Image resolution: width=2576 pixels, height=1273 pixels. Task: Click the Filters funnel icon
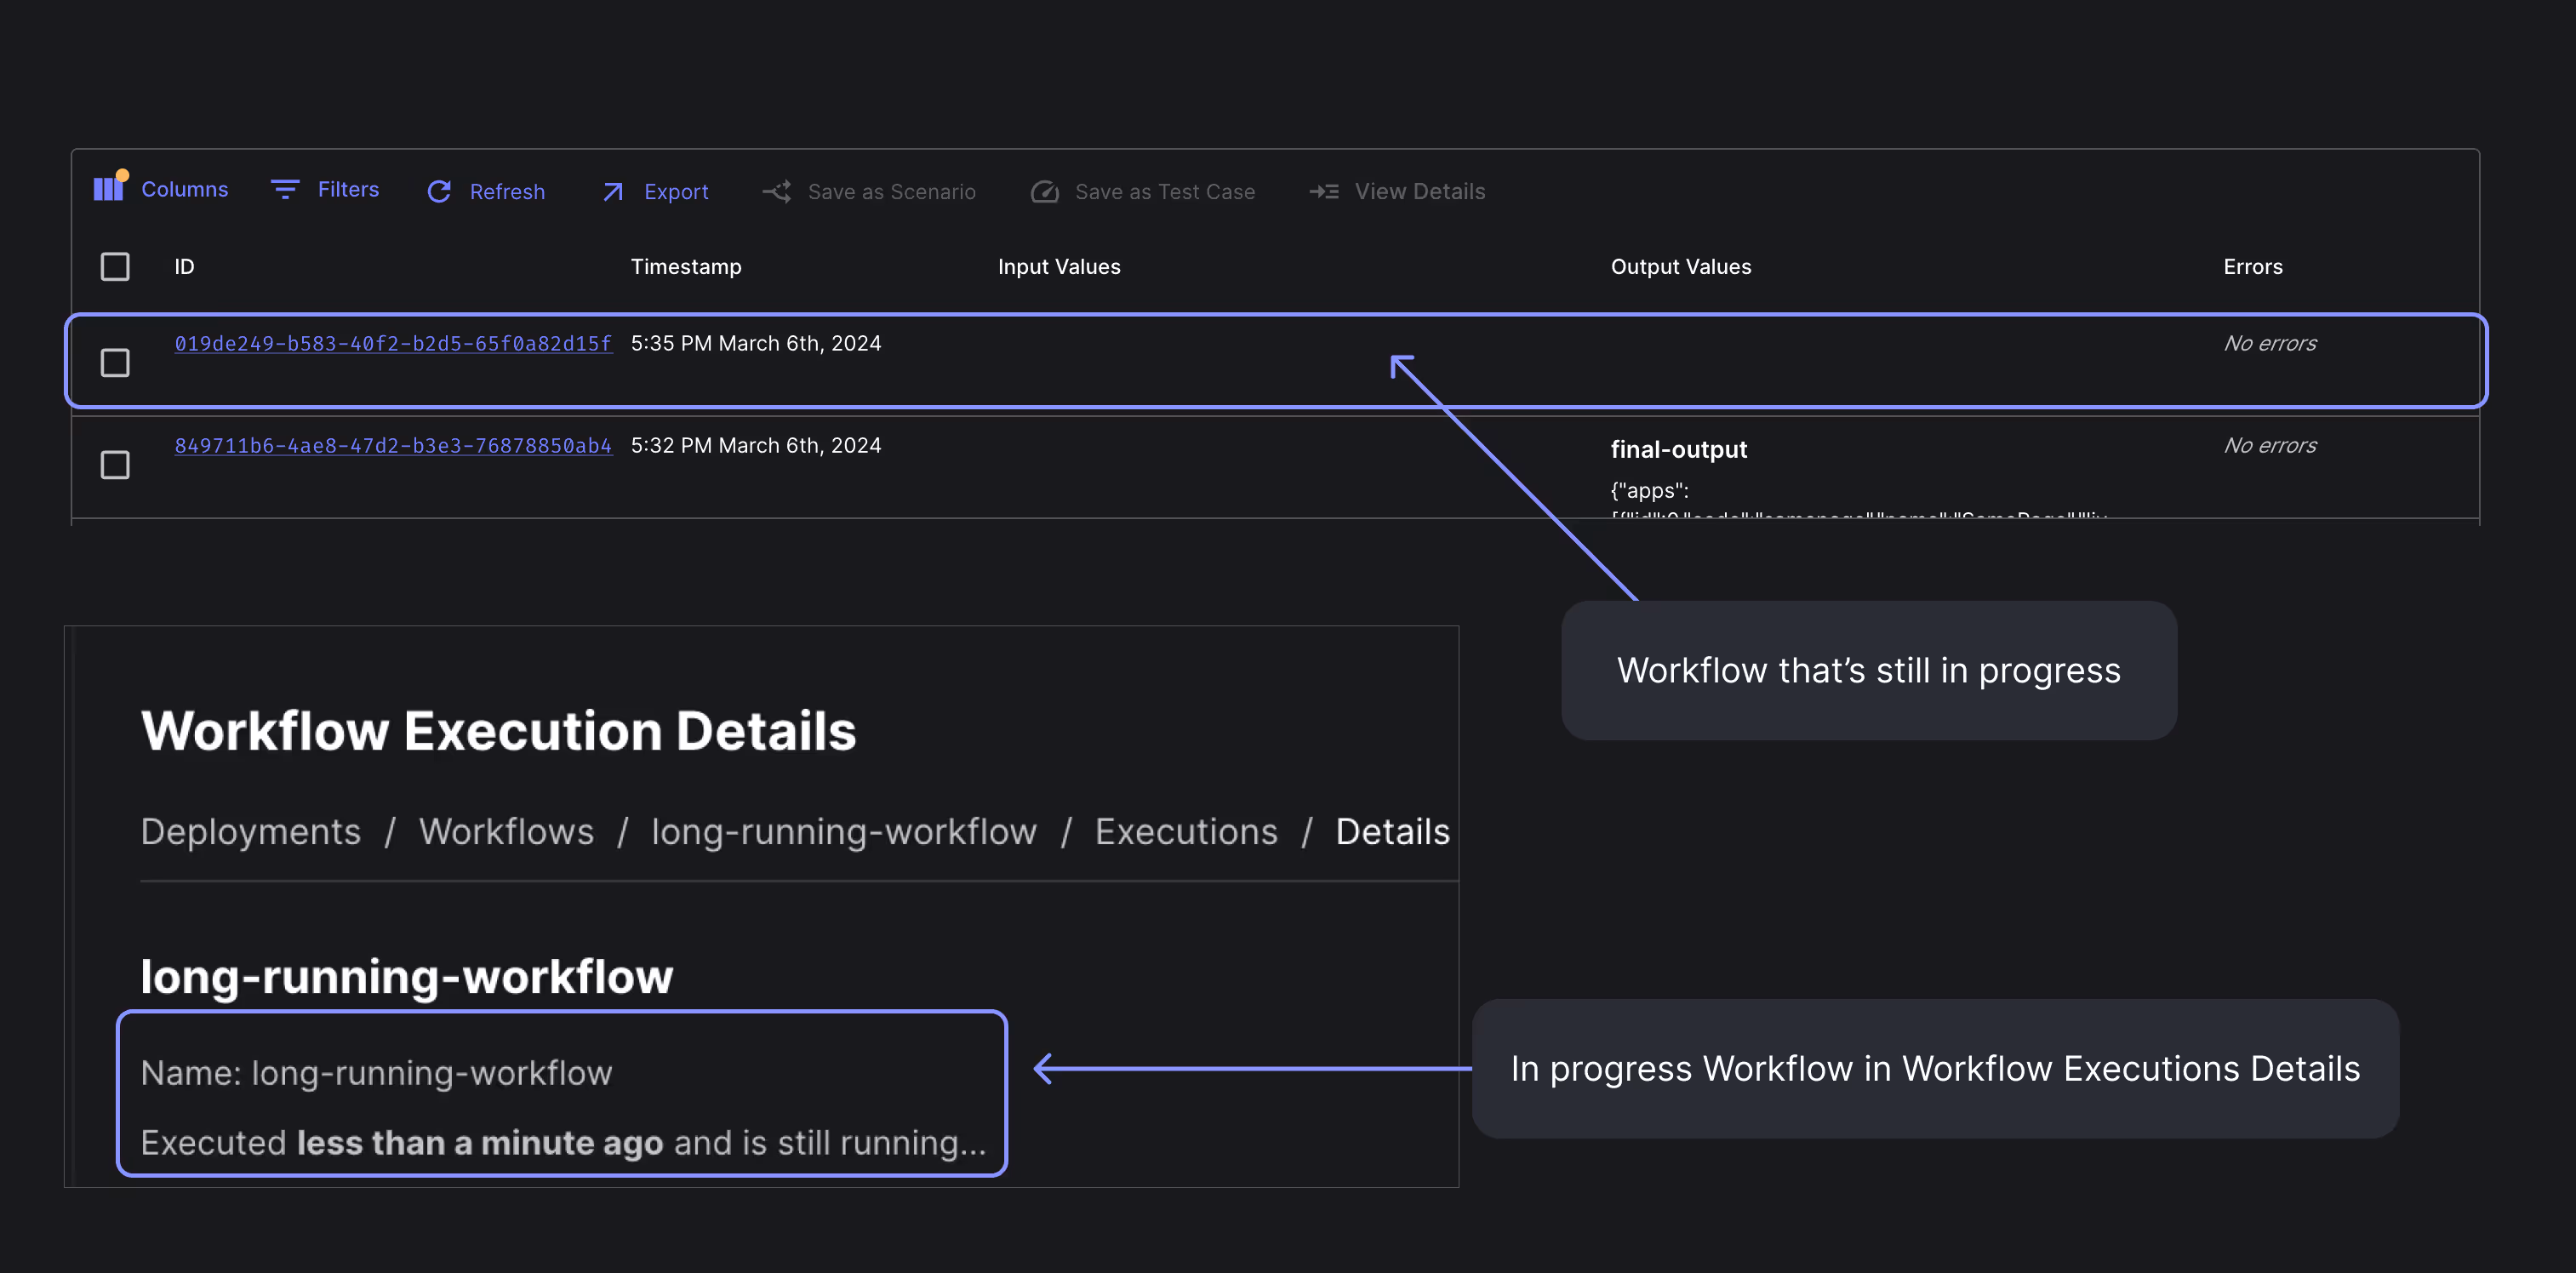[x=285, y=190]
